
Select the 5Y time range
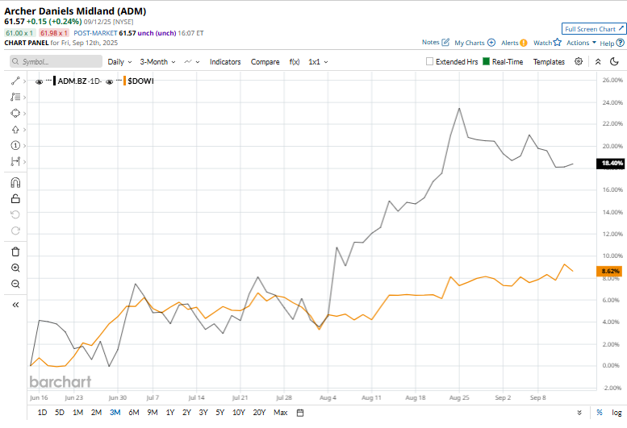click(220, 413)
